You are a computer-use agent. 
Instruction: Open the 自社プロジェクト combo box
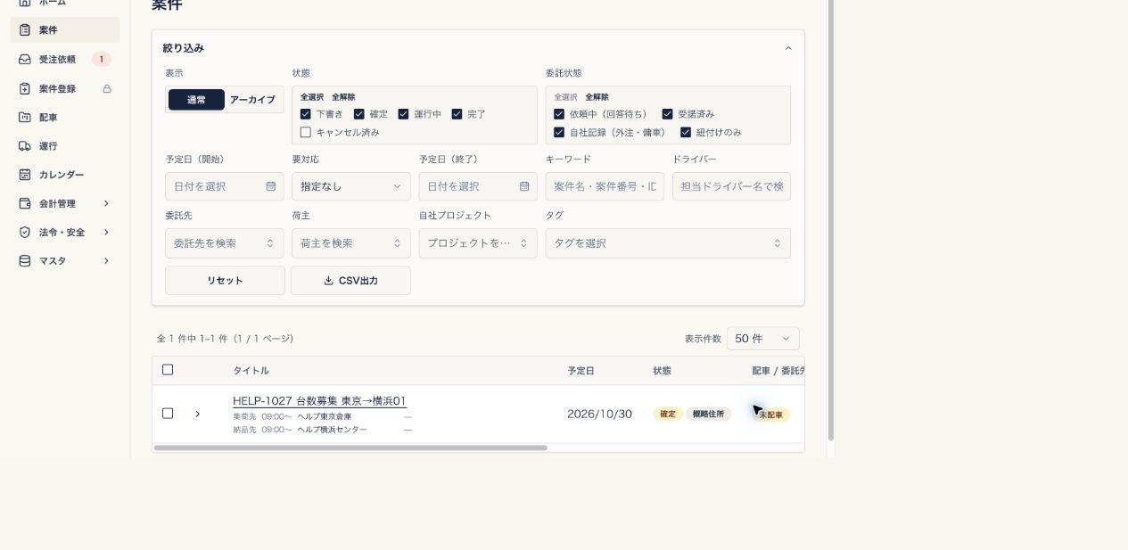click(478, 243)
